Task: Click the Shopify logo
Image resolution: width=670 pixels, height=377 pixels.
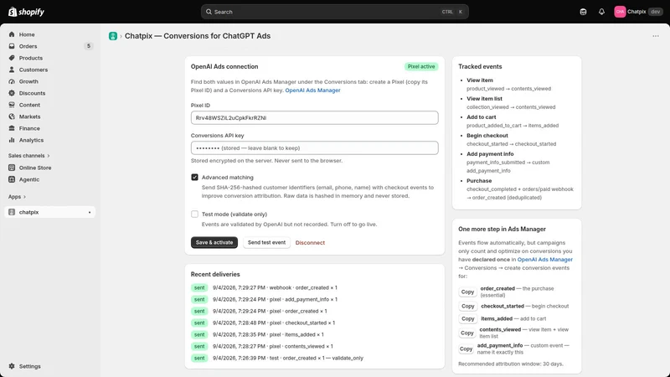Action: pyautogui.click(x=27, y=12)
